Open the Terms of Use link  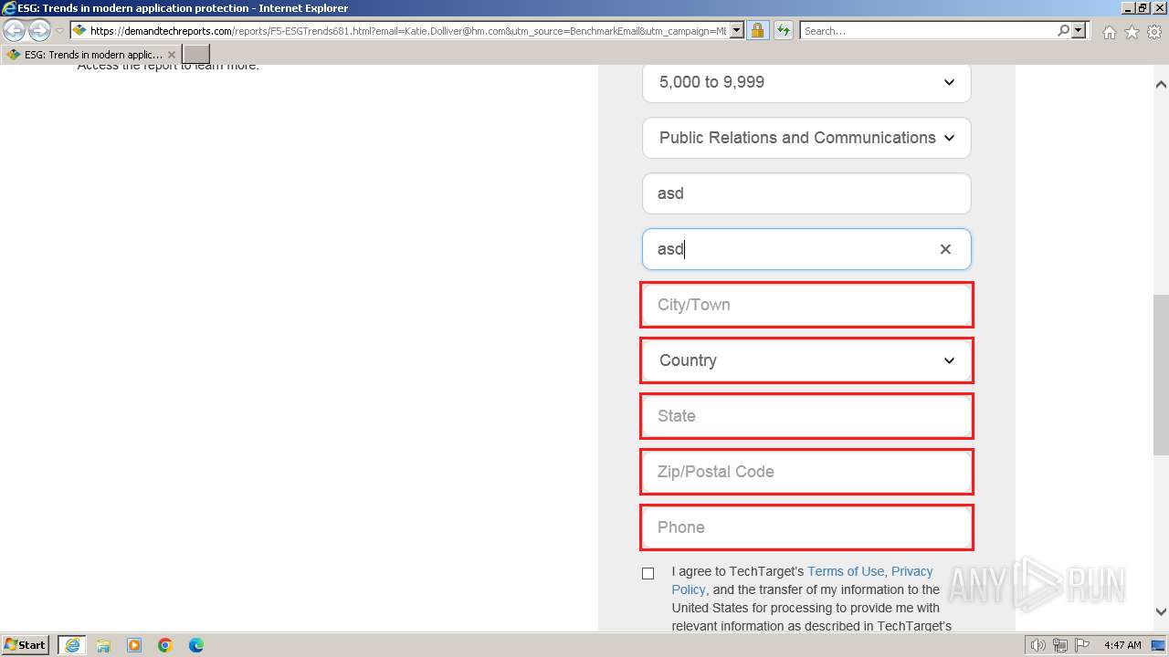[x=846, y=571]
